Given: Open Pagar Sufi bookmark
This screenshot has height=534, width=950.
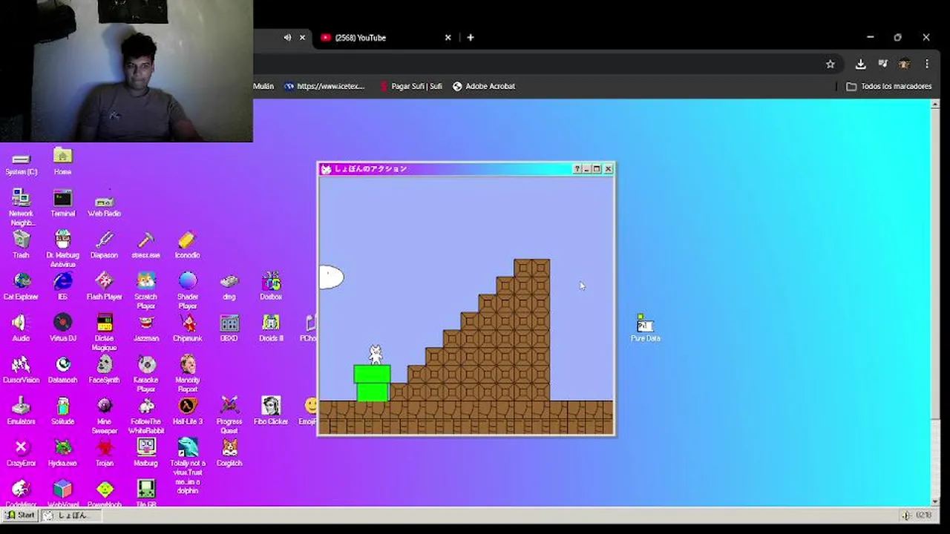Looking at the screenshot, I should (x=410, y=86).
